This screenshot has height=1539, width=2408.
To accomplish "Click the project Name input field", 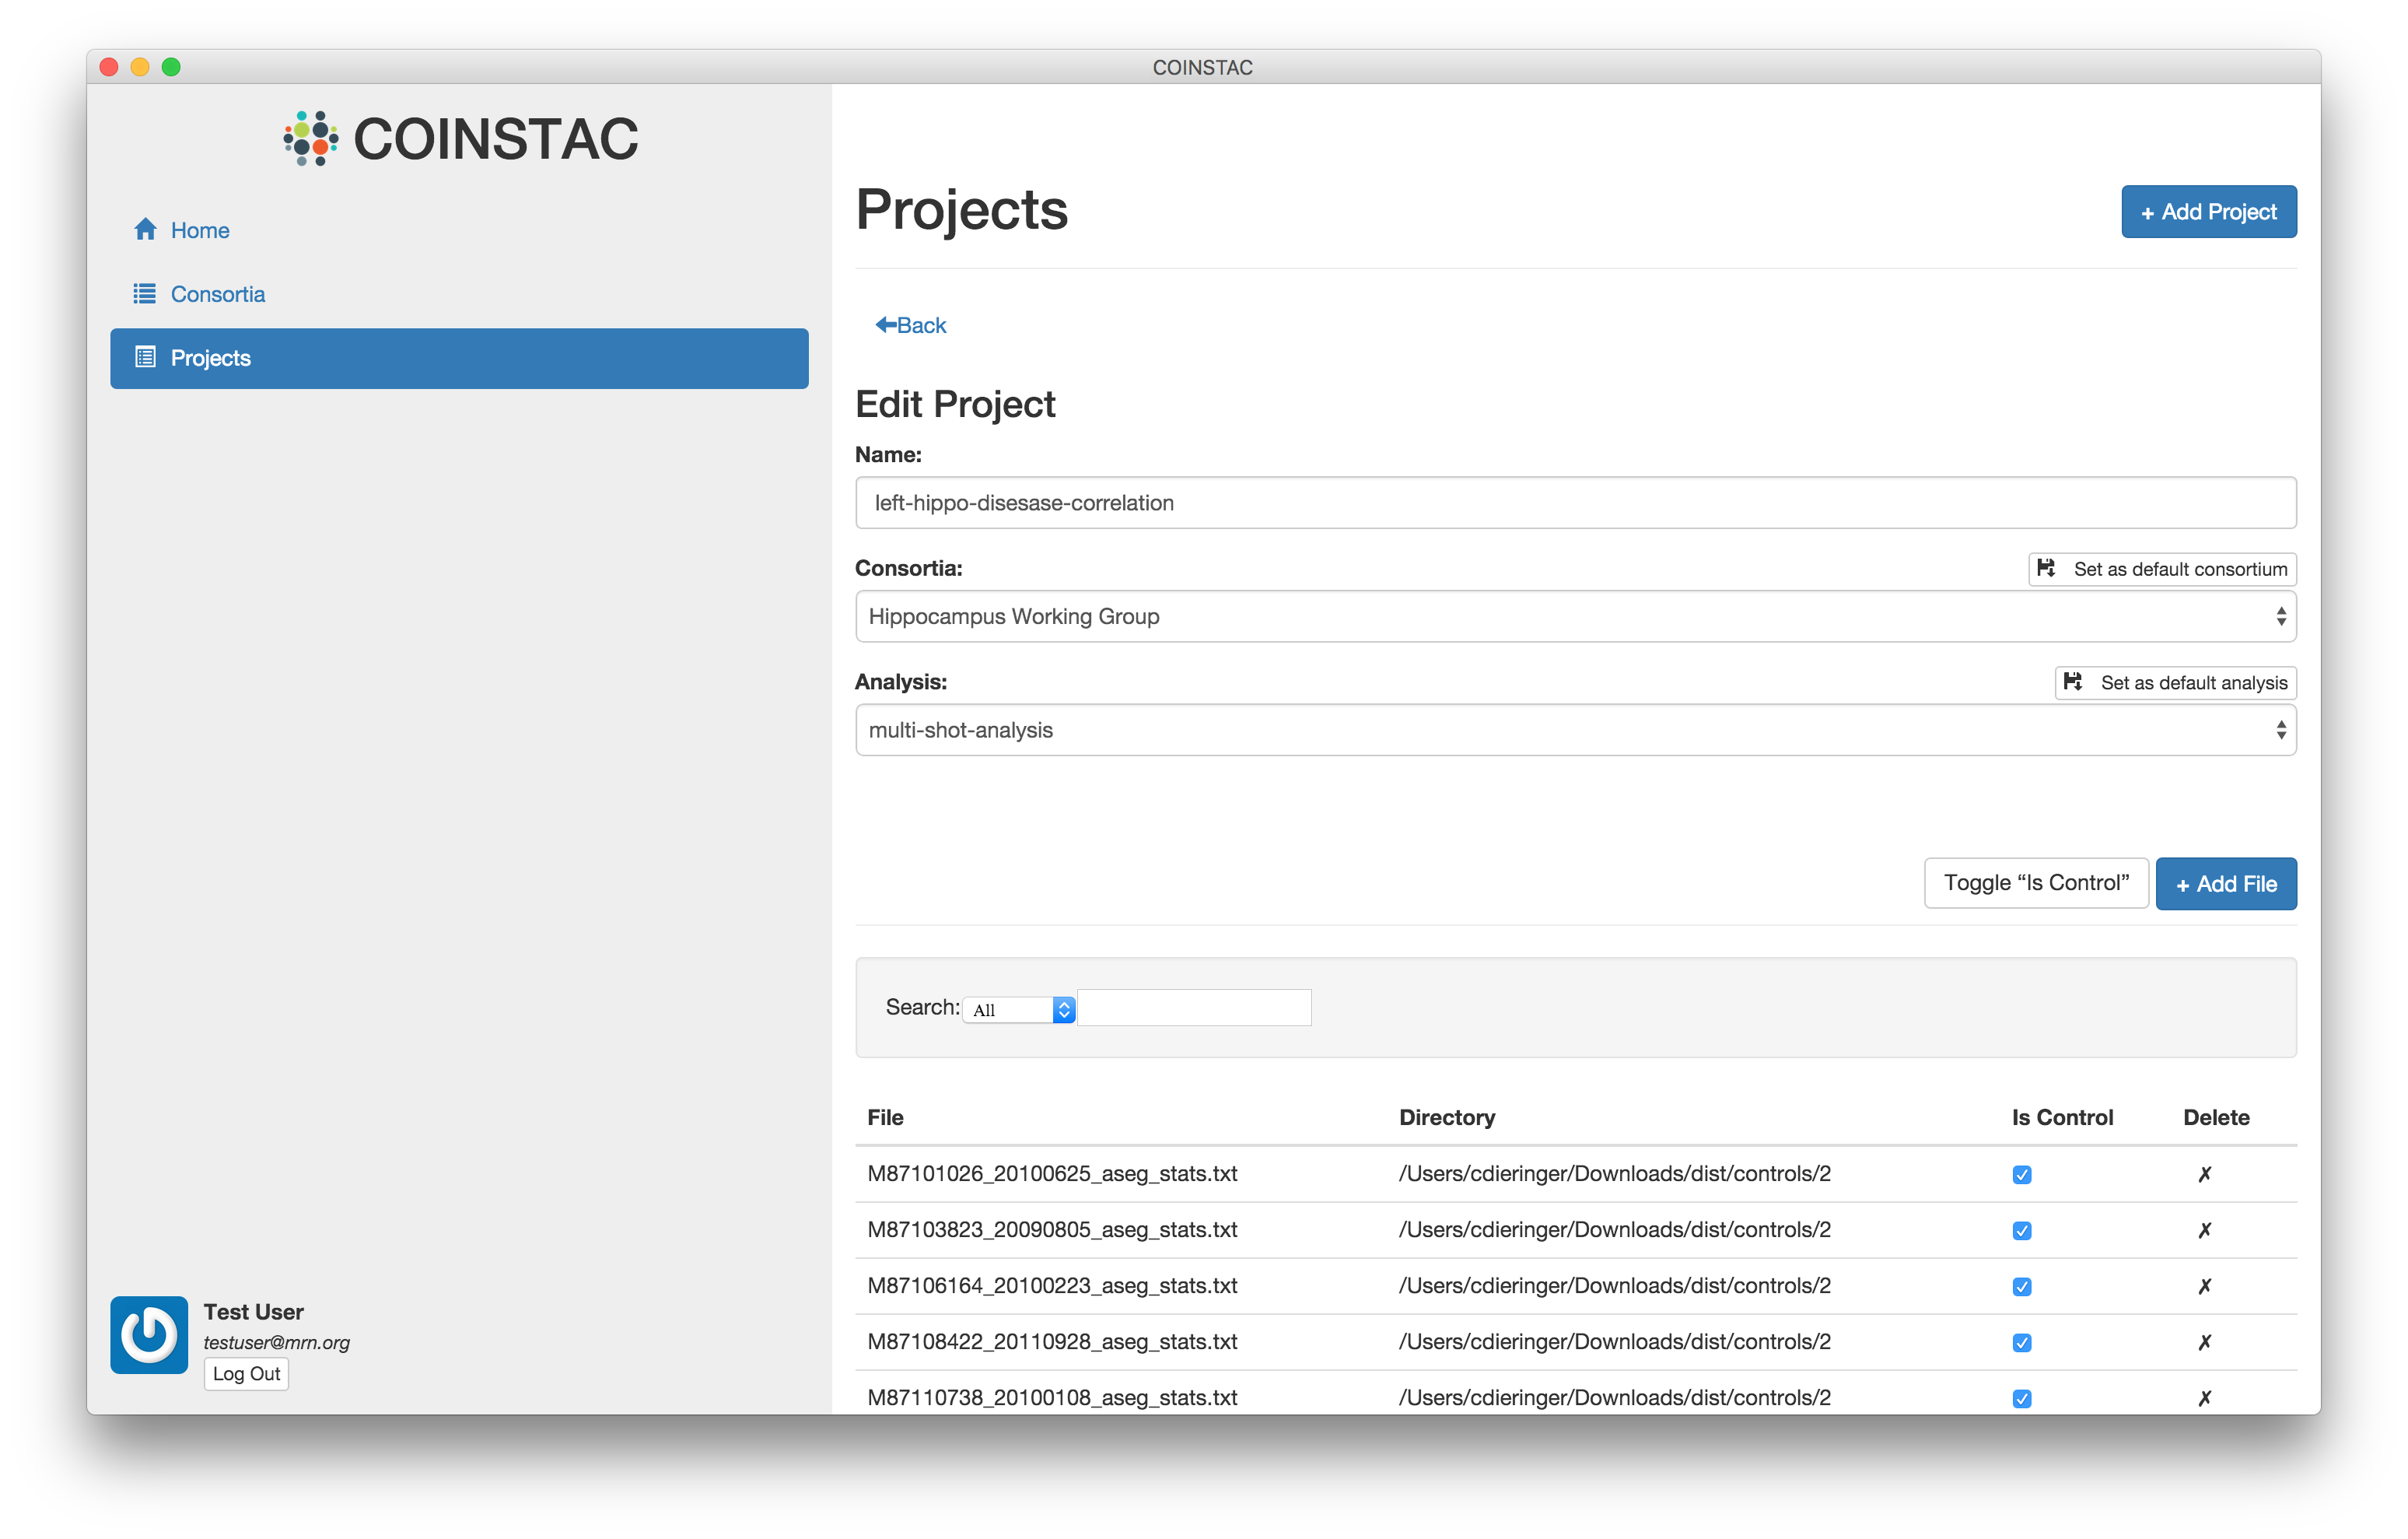I will pos(1575,503).
